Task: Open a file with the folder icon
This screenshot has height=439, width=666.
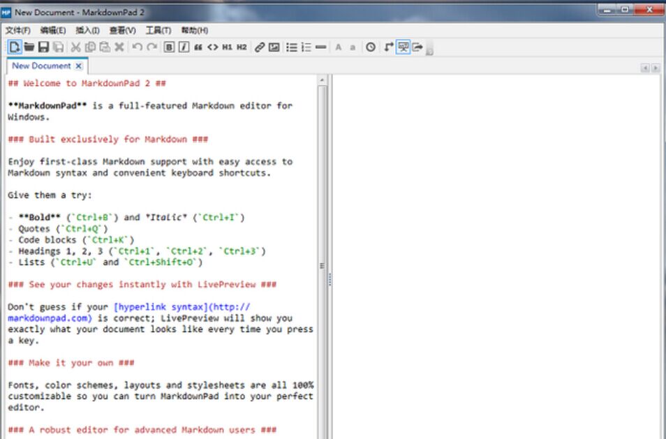Action: pos(29,47)
